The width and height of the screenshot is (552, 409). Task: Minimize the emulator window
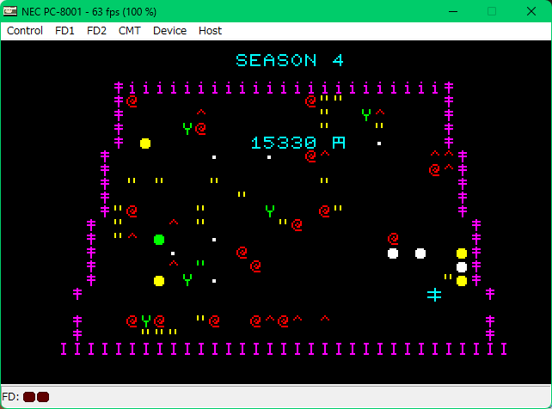(x=453, y=12)
